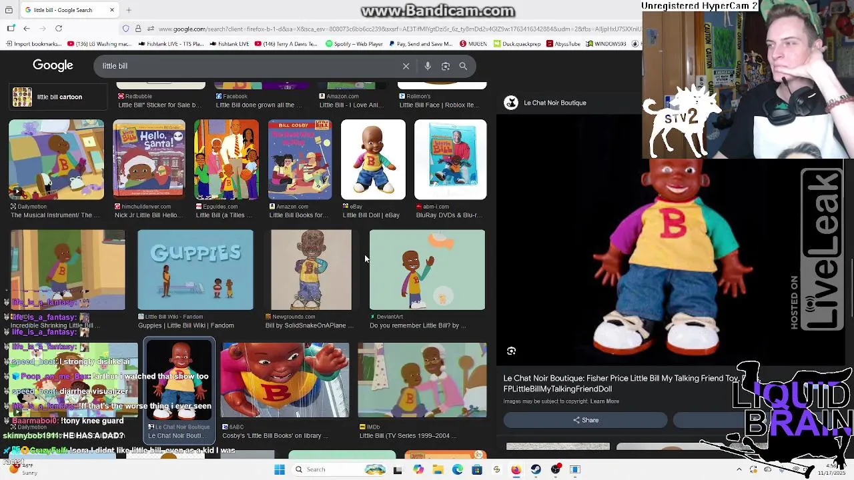Open the Amazon Little Bill Books thumbnail

pyautogui.click(x=300, y=159)
